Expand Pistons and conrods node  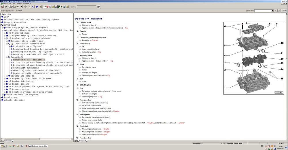pos(7,76)
